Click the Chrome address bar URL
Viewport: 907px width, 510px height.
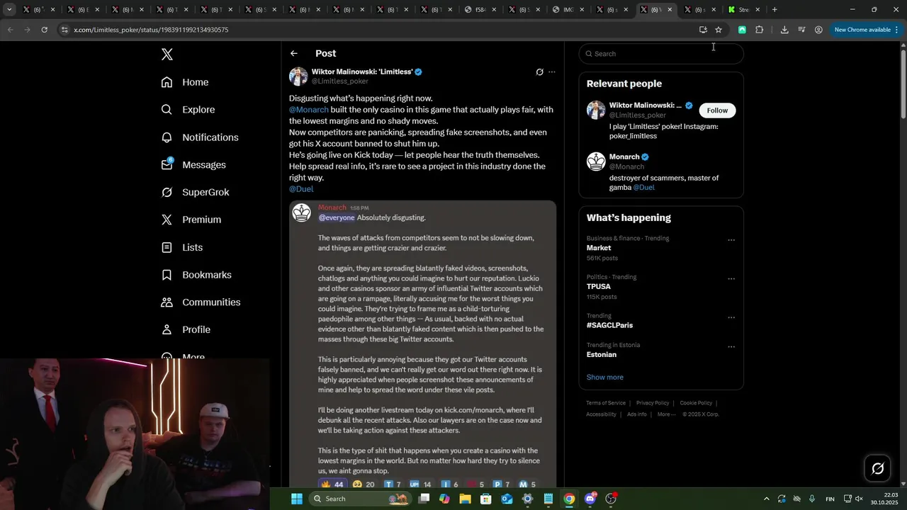(151, 30)
